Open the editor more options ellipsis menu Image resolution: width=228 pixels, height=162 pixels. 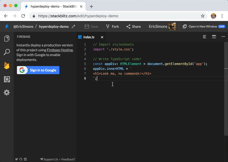pos(223,37)
